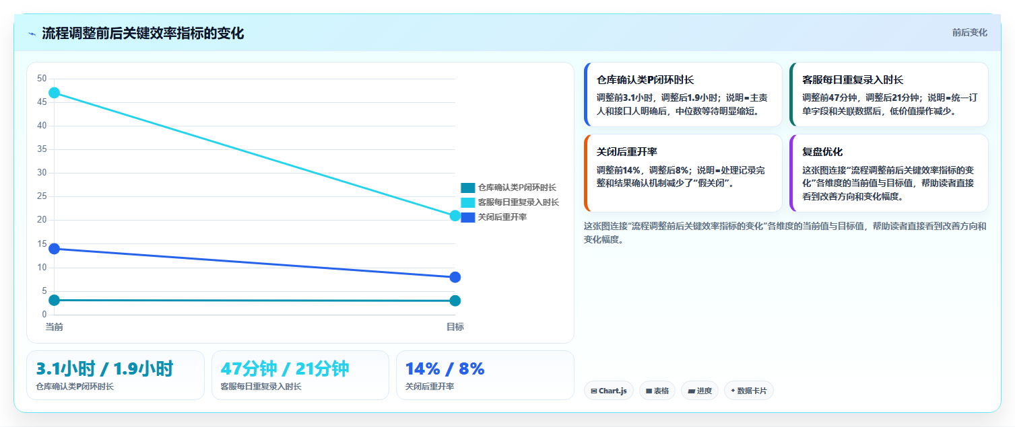Select the Chart.js tag
Image resolution: width=1015 pixels, height=427 pixels.
coord(608,391)
